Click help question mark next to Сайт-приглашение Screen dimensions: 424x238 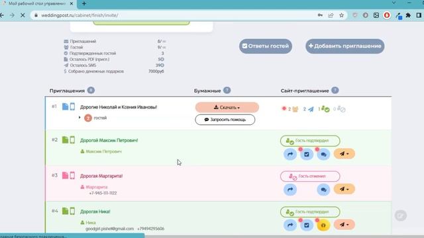pos(335,91)
